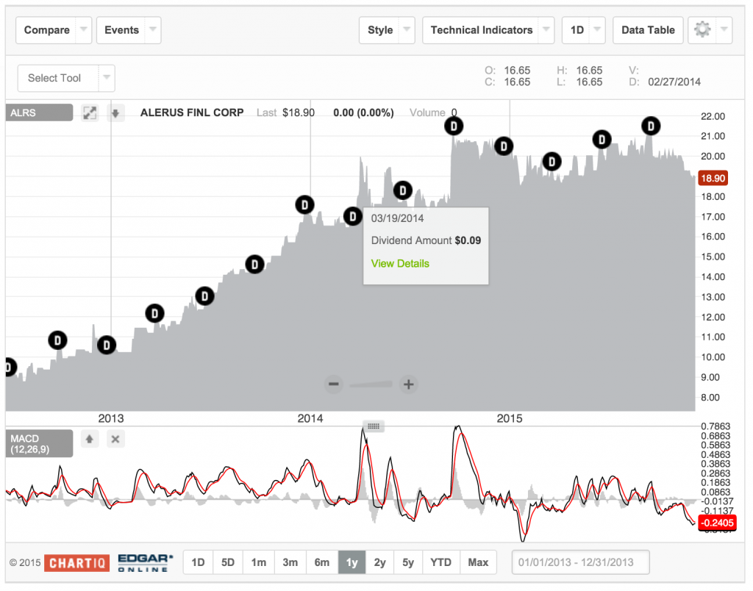This screenshot has width=753, height=591.
Task: Close the MACD indicator panel
Action: pyautogui.click(x=115, y=439)
